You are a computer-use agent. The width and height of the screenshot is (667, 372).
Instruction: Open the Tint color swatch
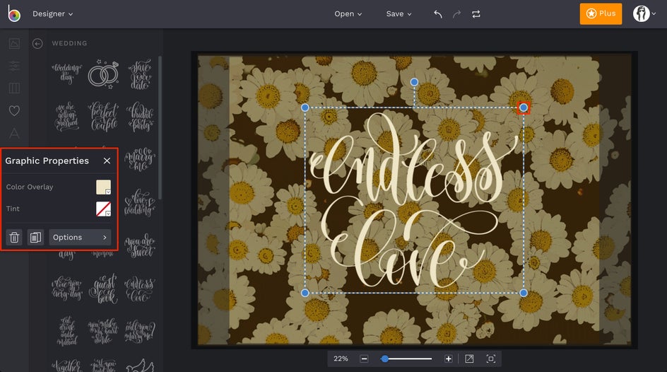(103, 209)
